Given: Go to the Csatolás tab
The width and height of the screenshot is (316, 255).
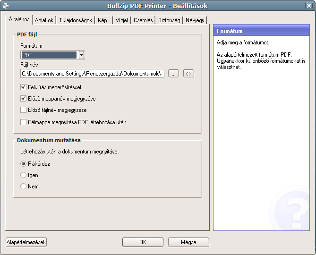Looking at the screenshot, I should click(143, 20).
